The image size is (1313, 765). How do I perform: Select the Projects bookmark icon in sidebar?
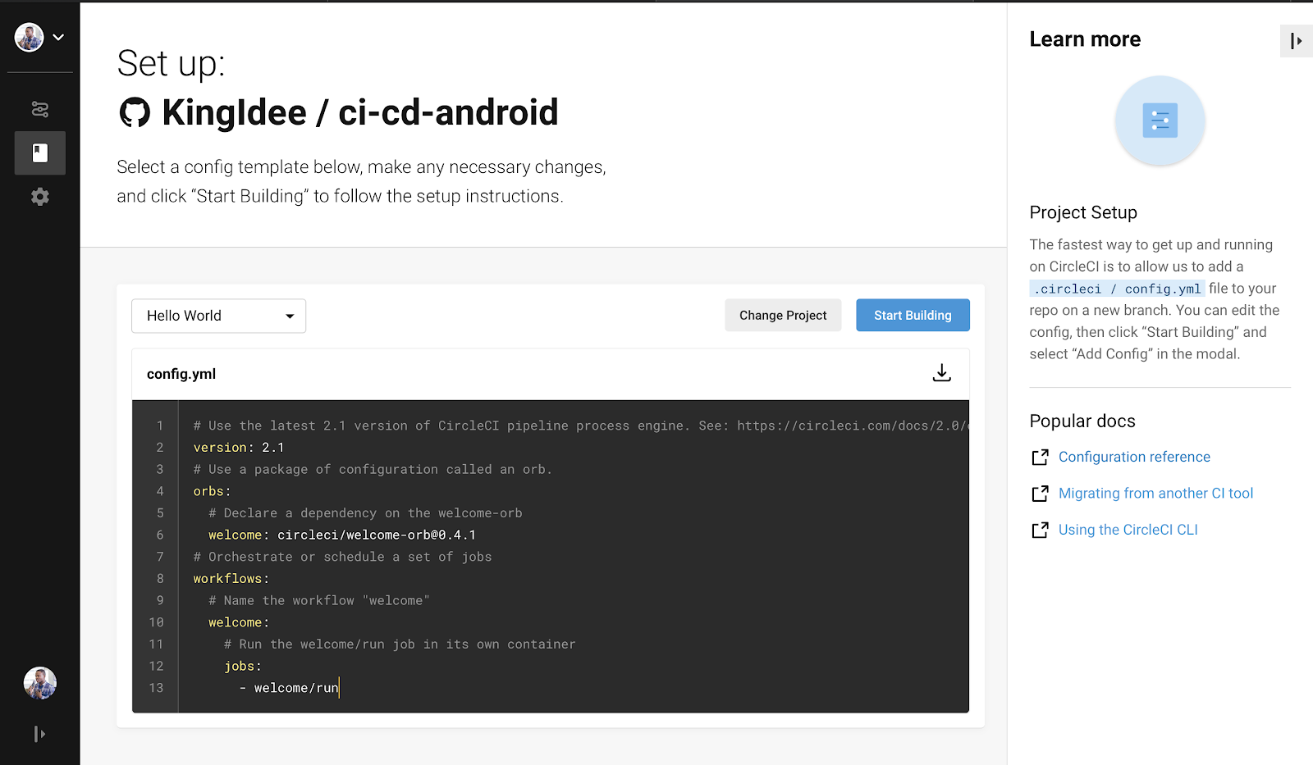click(x=39, y=153)
